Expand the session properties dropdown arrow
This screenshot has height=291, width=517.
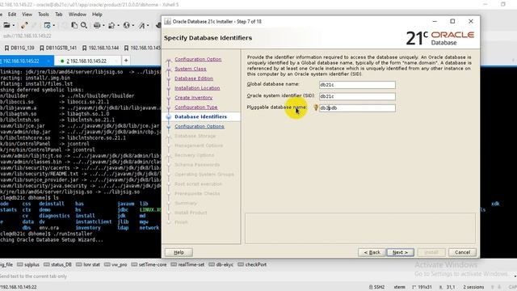click(x=54, y=25)
